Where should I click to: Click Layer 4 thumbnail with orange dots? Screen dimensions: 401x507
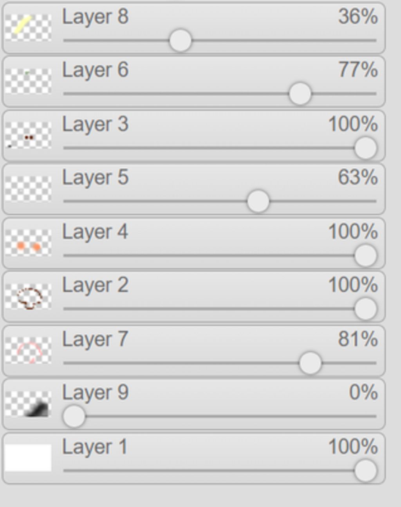click(x=28, y=243)
